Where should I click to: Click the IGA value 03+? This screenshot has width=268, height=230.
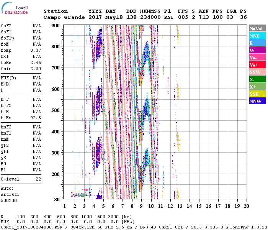coord(231,17)
